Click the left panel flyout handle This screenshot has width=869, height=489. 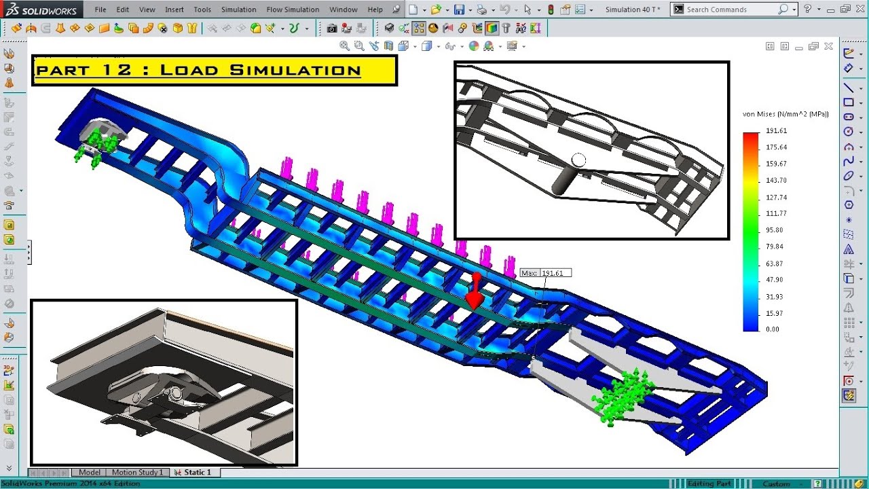click(29, 252)
